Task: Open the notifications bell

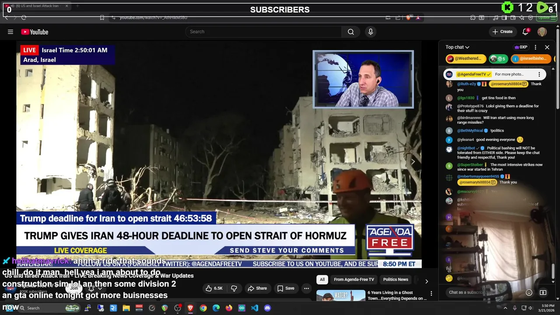Action: click(525, 31)
